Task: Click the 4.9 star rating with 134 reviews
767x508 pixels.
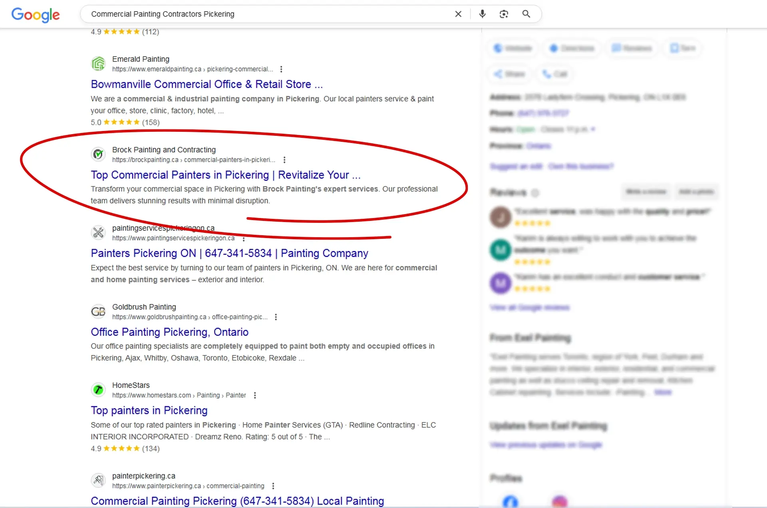Action: (125, 448)
